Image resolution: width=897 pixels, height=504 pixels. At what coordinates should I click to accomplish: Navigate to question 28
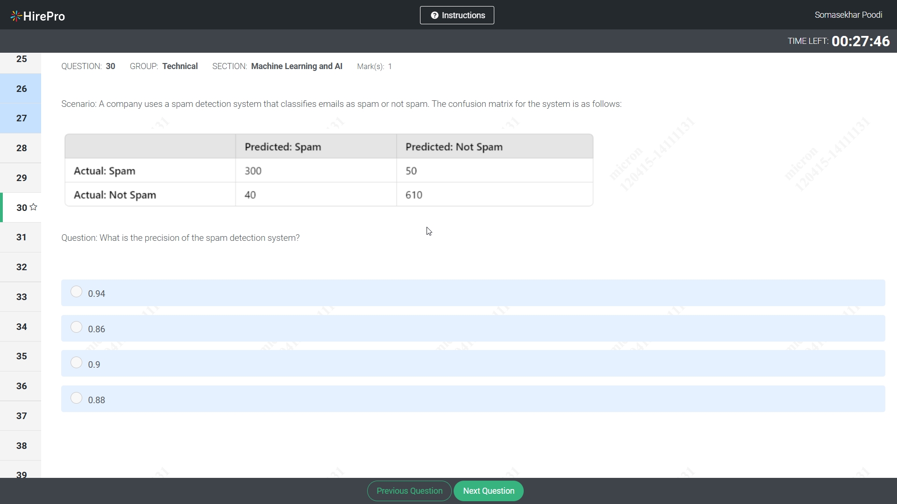coord(21,148)
